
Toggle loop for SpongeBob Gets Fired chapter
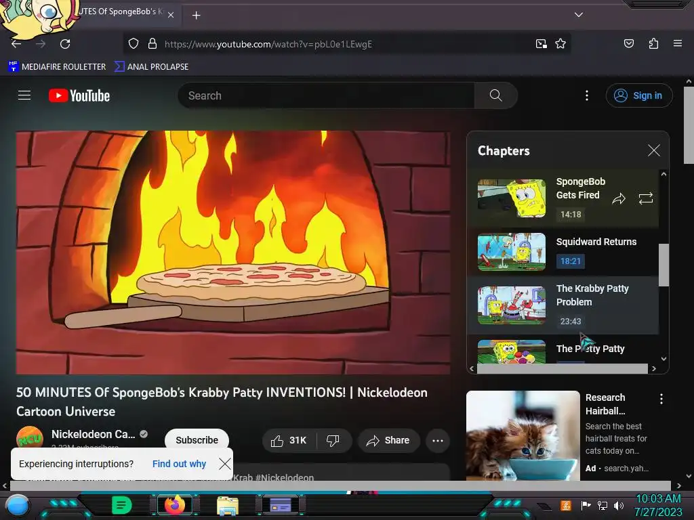(x=646, y=198)
